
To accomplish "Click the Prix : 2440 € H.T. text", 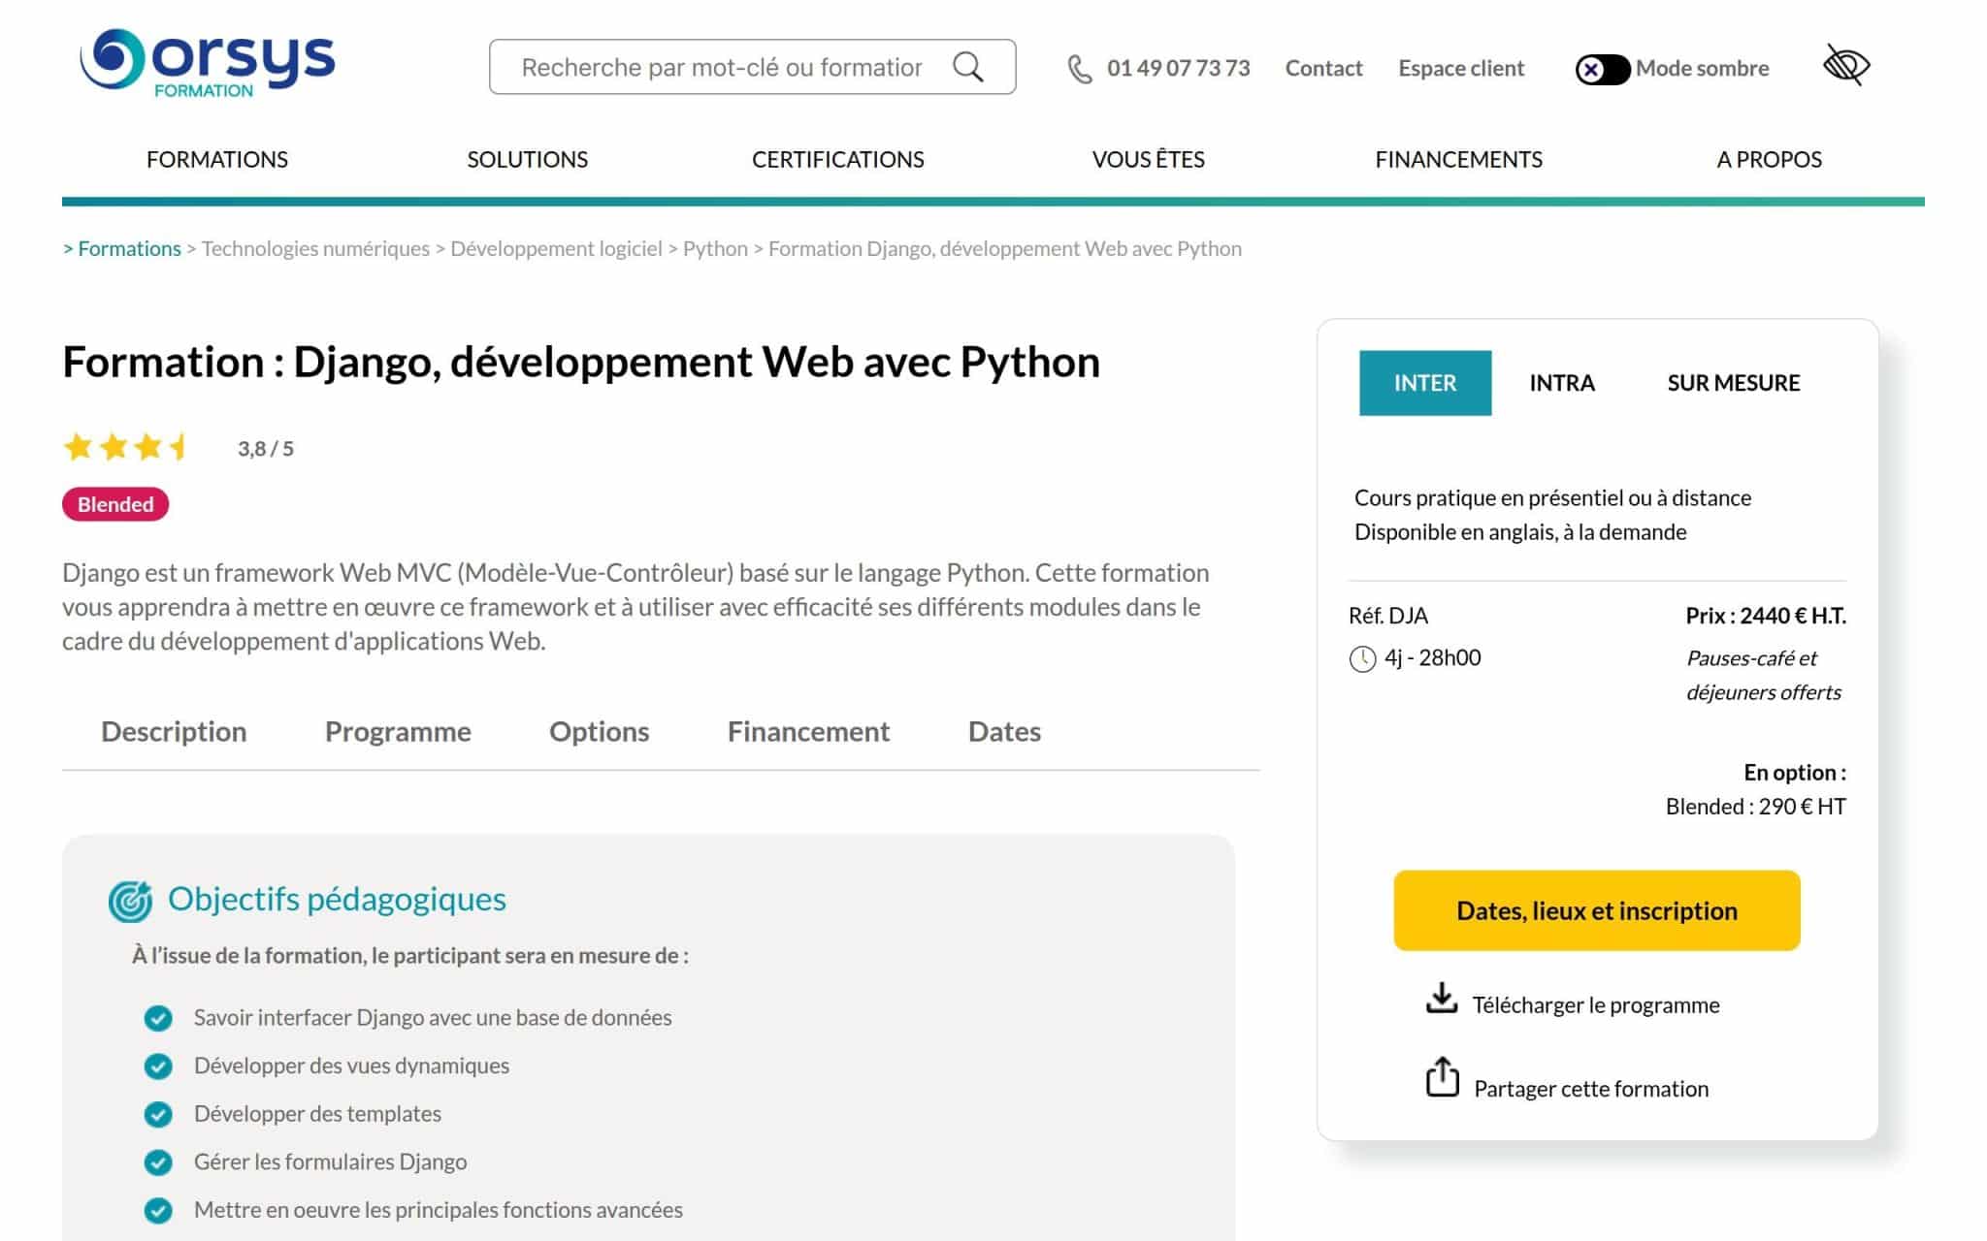I will [1766, 616].
